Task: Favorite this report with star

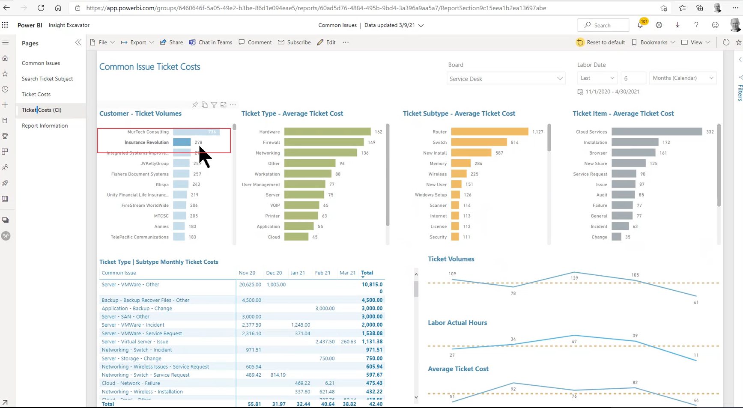Action: [739, 42]
